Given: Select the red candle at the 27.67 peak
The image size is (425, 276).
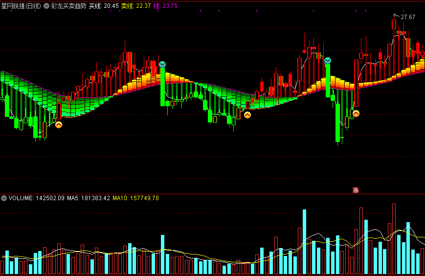Looking at the screenshot, I should [394, 24].
